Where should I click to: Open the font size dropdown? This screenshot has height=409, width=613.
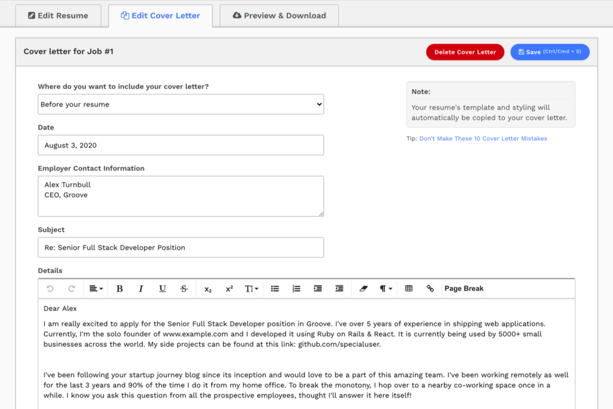tap(251, 289)
